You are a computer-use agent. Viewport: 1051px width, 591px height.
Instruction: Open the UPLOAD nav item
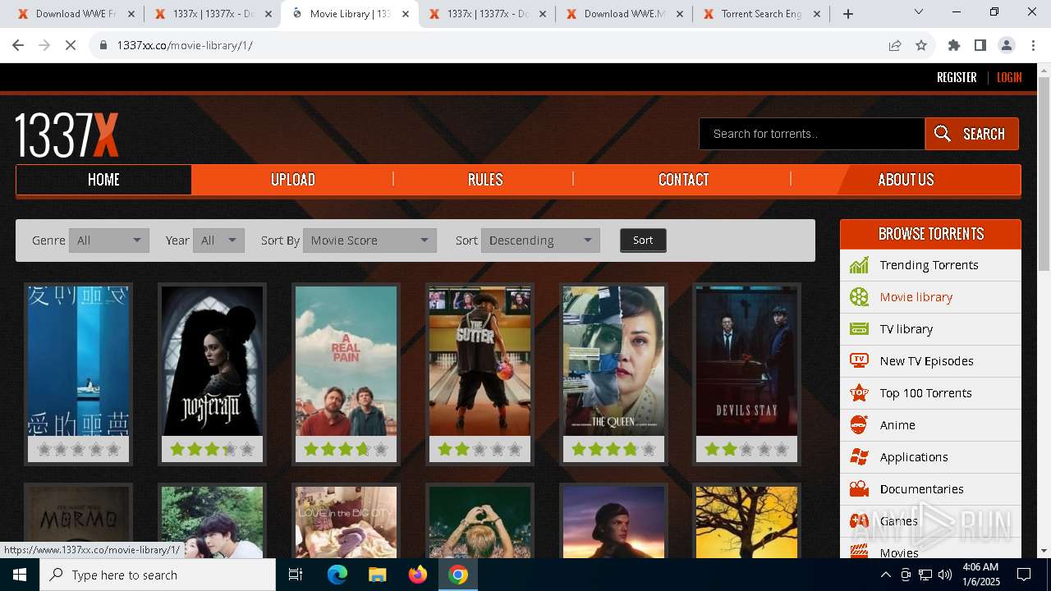coord(293,180)
